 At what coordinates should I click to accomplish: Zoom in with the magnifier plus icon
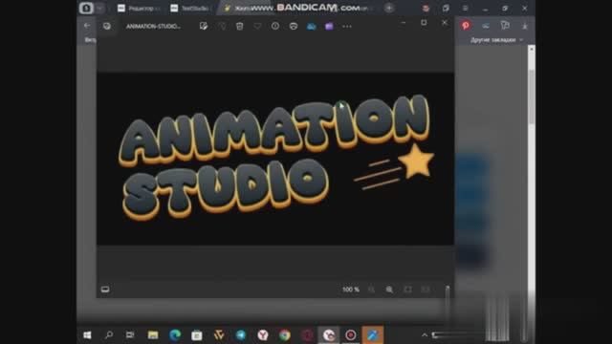point(389,290)
